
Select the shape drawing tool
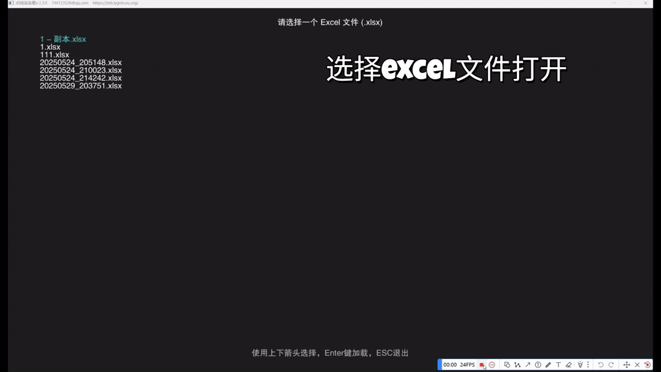pyautogui.click(x=507, y=364)
